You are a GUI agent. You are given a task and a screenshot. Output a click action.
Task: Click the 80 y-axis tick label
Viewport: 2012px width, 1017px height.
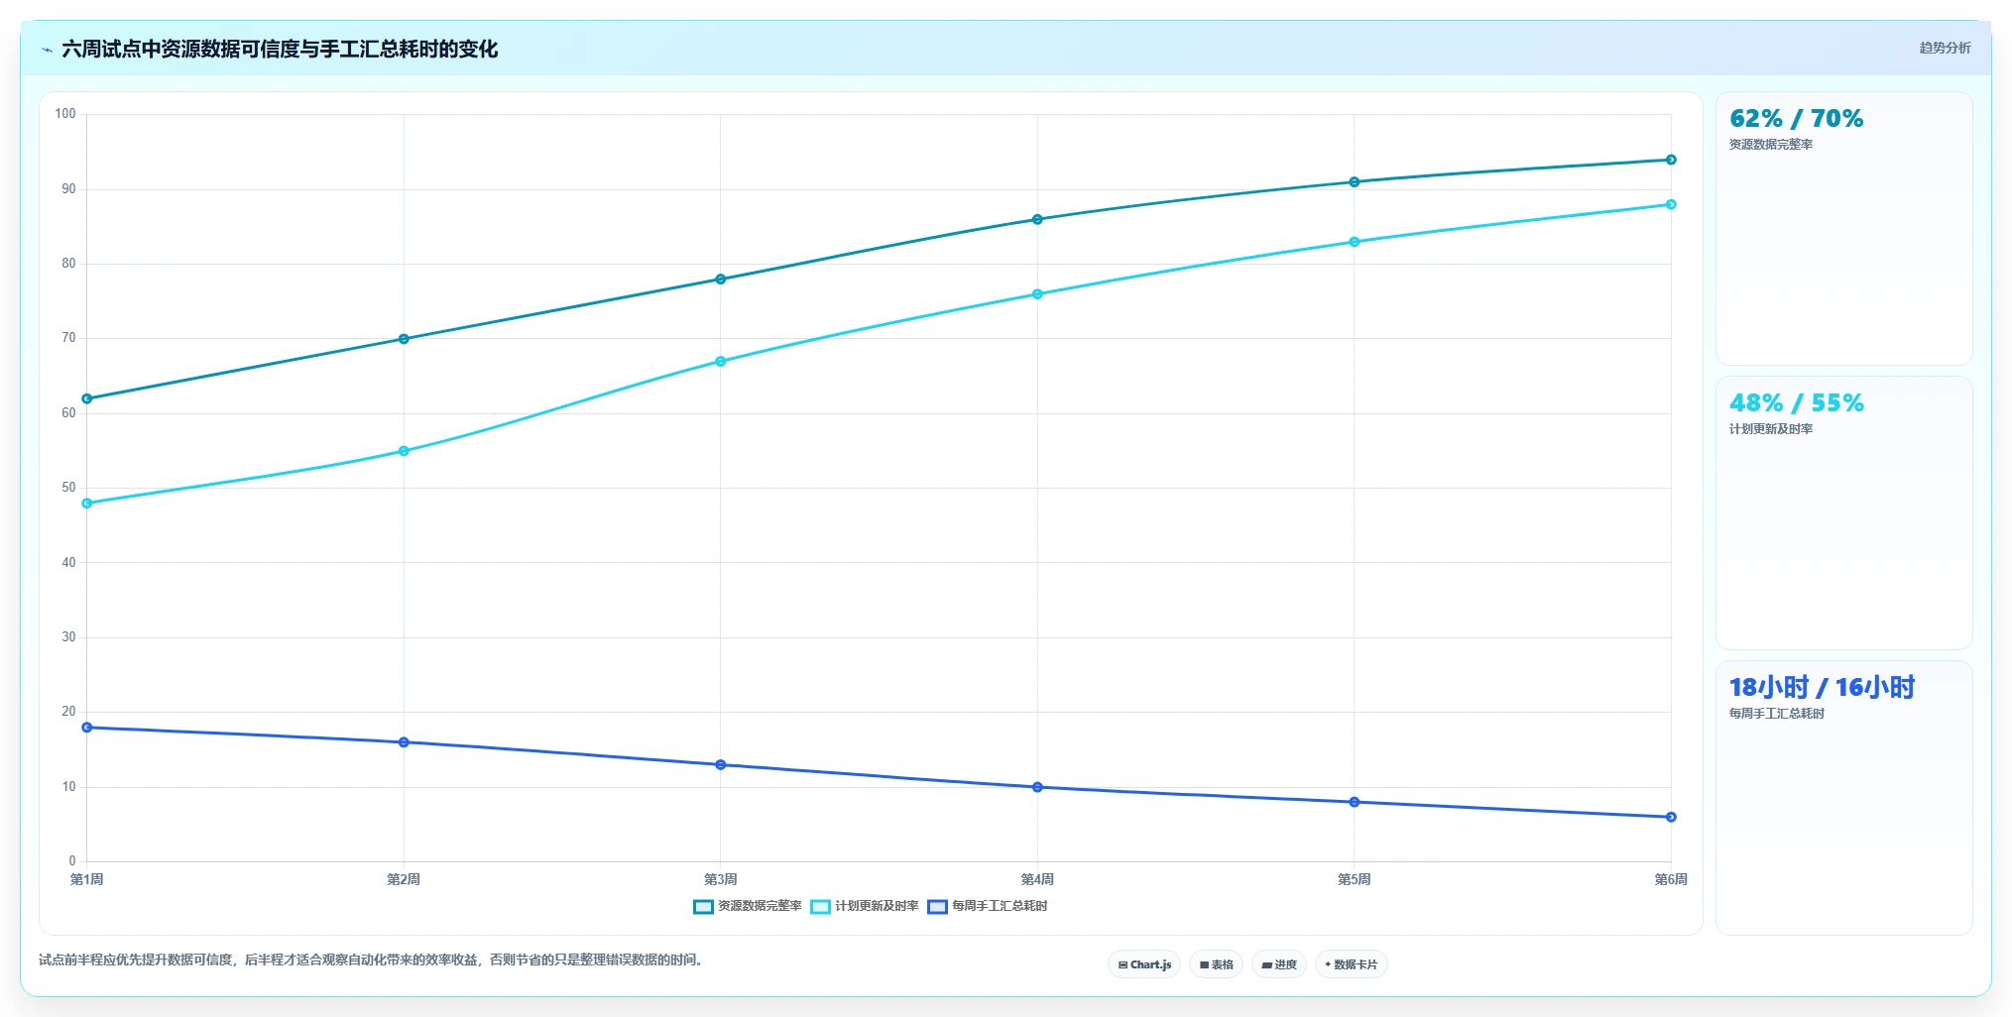(x=68, y=264)
